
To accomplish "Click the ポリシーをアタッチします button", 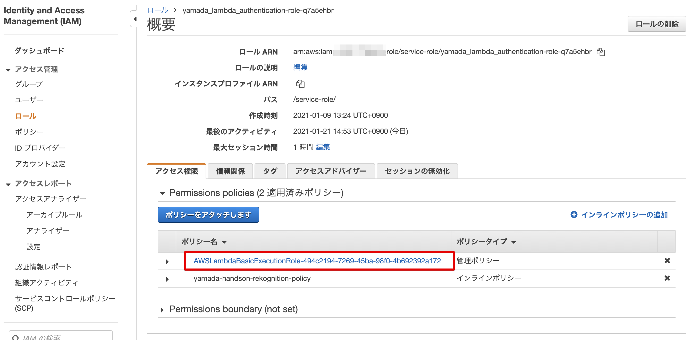I will [x=208, y=214].
